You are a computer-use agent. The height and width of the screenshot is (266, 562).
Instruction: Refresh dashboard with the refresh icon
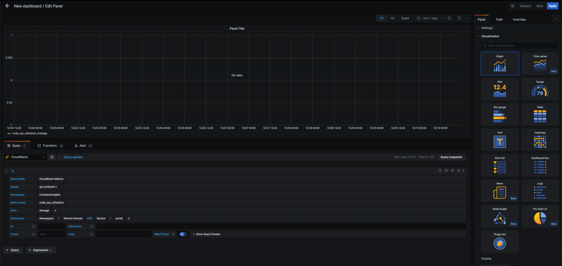459,18
